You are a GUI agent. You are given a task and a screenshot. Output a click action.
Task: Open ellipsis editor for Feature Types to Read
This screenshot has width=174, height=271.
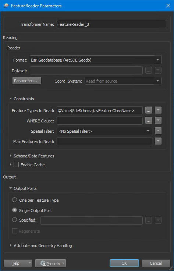point(149,111)
